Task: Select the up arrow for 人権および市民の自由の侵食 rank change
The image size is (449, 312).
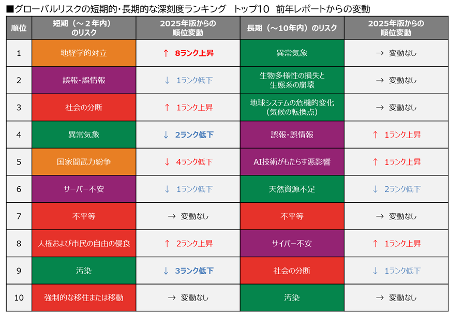Action: tap(168, 243)
